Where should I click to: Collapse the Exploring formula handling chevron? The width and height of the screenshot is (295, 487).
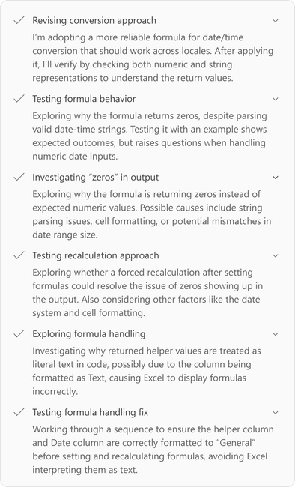(275, 334)
